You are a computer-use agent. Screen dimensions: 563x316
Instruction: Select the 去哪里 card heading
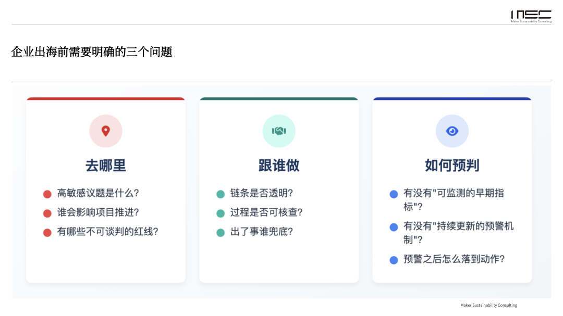(106, 166)
